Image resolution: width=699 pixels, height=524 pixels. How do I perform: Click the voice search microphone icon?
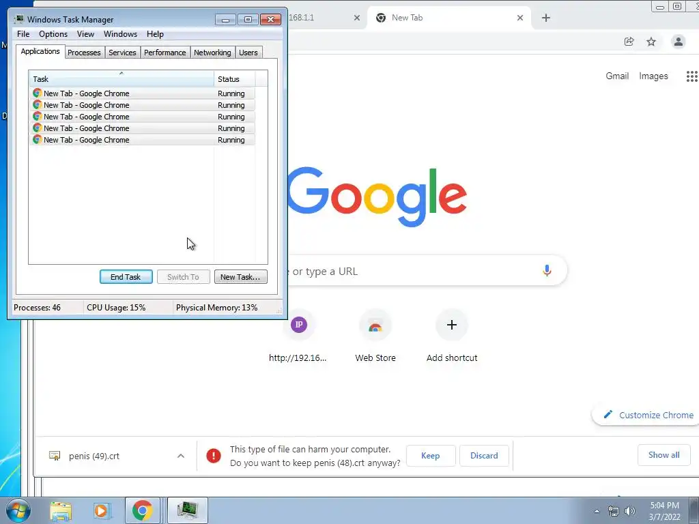[x=547, y=270]
